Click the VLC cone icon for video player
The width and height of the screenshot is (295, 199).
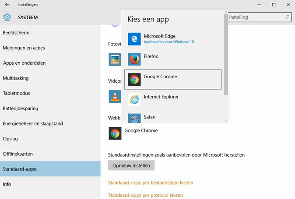pyautogui.click(x=115, y=96)
